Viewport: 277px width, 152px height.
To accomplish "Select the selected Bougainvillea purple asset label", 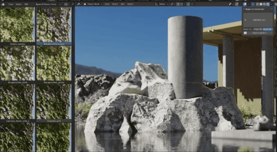I will click(x=54, y=44).
